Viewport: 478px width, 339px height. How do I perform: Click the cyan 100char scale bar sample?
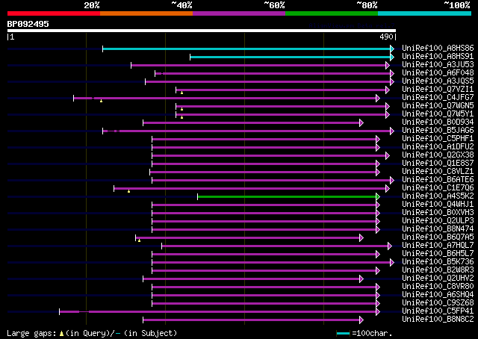click(x=344, y=333)
